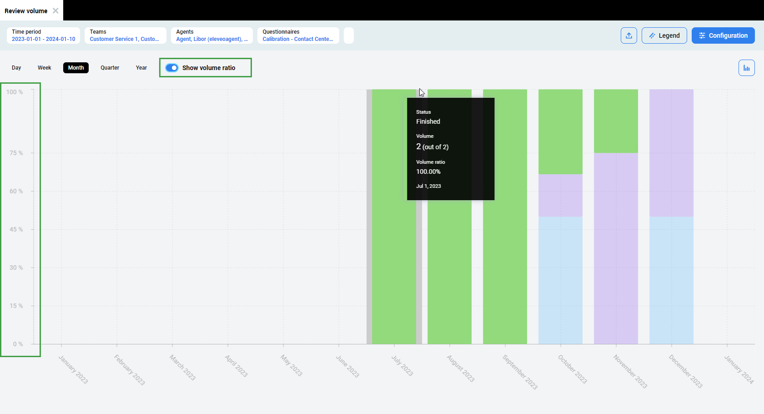Viewport: 764px width, 414px height.
Task: Click the blank filter chip after Questionnaires
Action: point(348,35)
